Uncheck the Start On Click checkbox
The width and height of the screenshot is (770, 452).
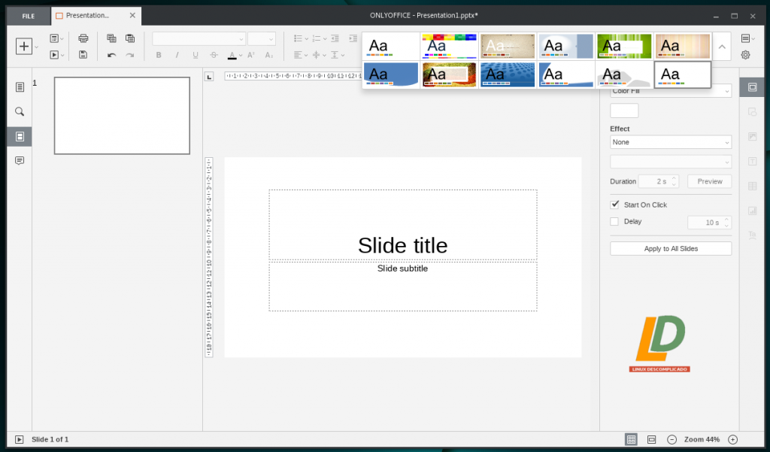(614, 205)
